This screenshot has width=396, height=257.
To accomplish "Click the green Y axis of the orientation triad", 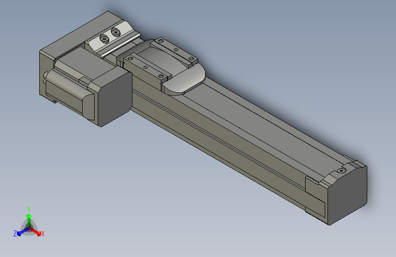I will tap(29, 218).
